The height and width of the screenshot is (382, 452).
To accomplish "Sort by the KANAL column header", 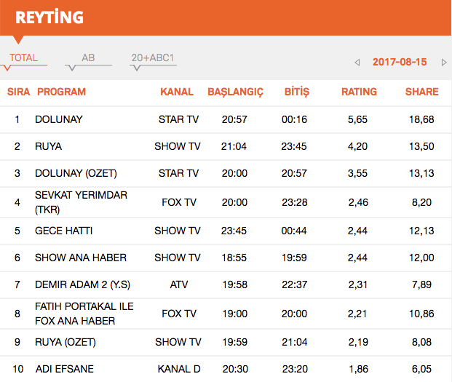I will click(177, 92).
